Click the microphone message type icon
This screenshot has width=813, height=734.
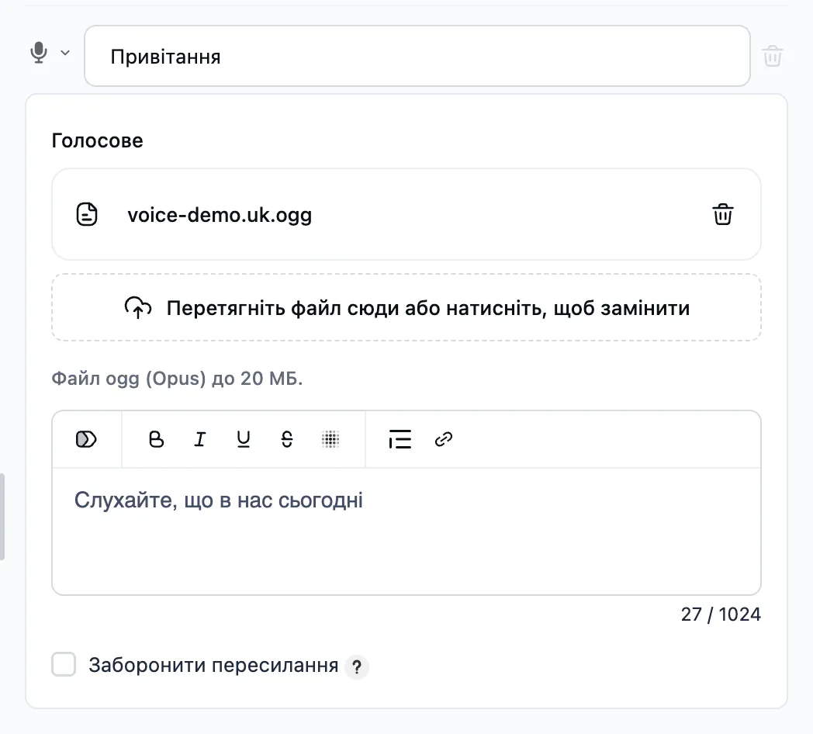coord(39,53)
